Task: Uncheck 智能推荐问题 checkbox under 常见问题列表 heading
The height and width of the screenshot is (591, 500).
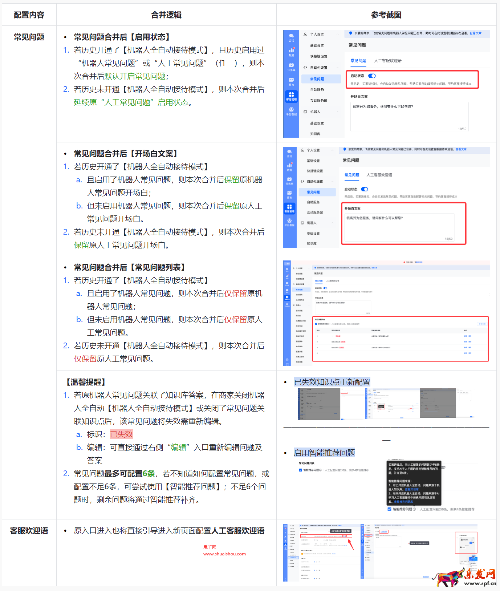Action: (300, 470)
